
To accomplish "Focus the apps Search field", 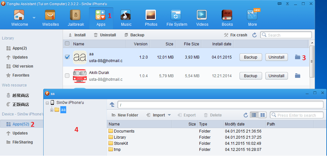I will click(286, 35).
